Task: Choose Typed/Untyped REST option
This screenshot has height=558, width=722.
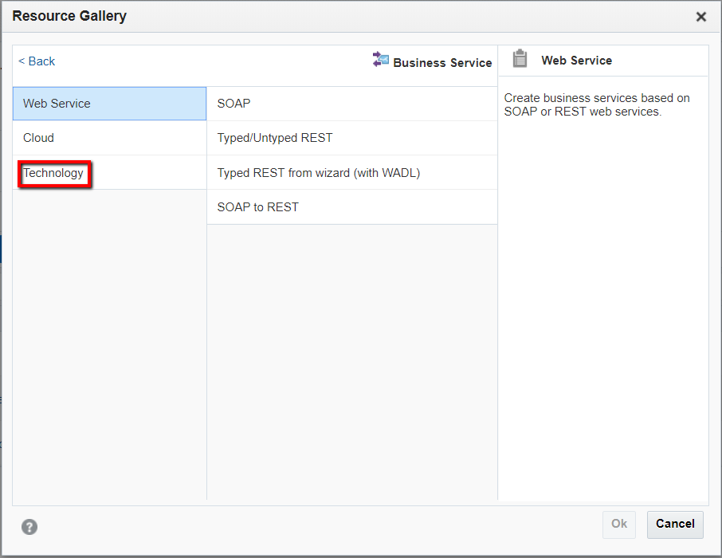Action: (351, 138)
